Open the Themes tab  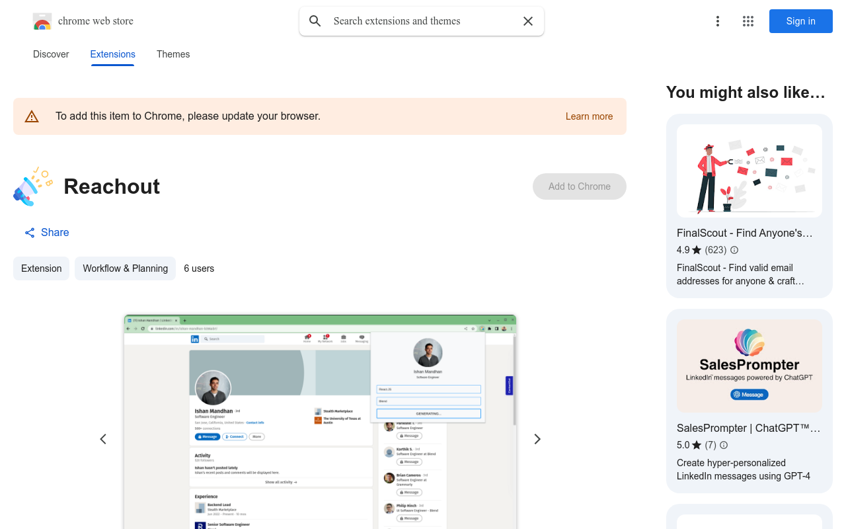pos(173,54)
